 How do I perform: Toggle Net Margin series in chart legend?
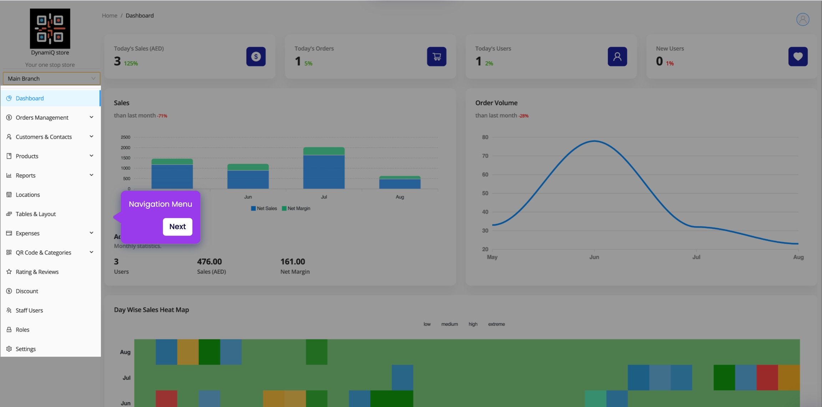[296, 208]
